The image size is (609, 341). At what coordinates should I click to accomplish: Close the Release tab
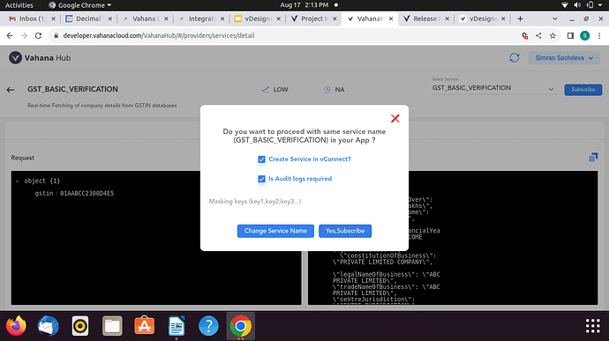click(447, 19)
